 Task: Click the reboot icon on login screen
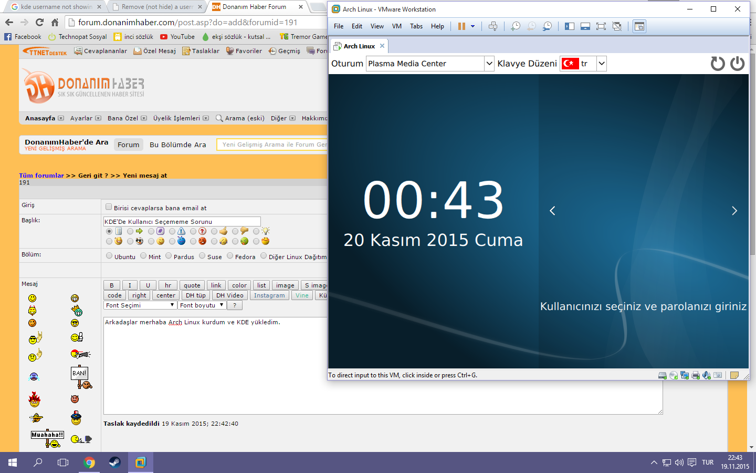click(717, 64)
